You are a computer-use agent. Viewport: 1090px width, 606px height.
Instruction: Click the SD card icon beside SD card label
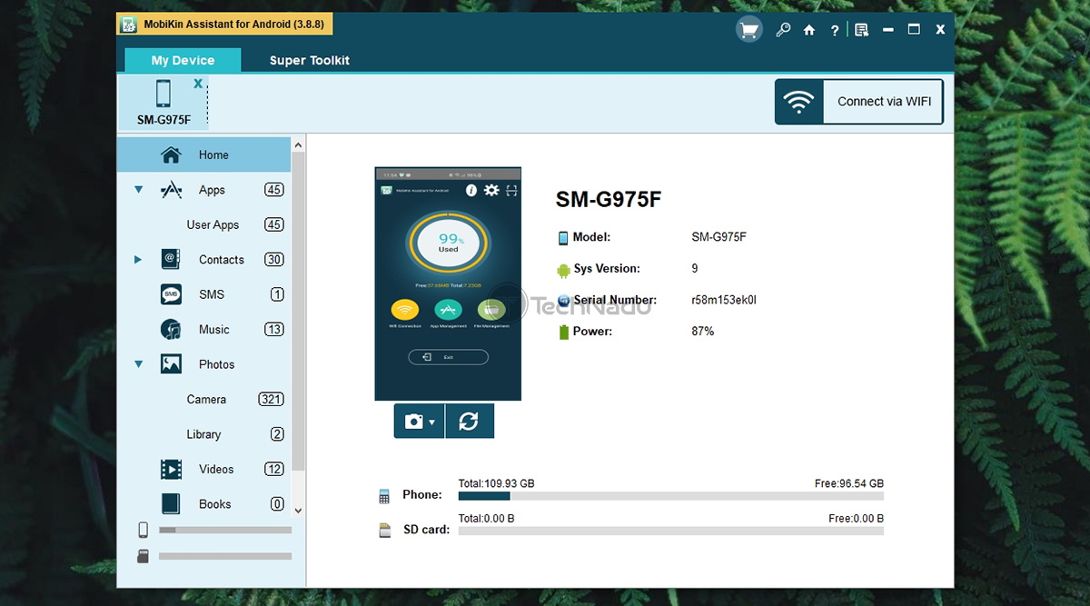[x=384, y=530]
